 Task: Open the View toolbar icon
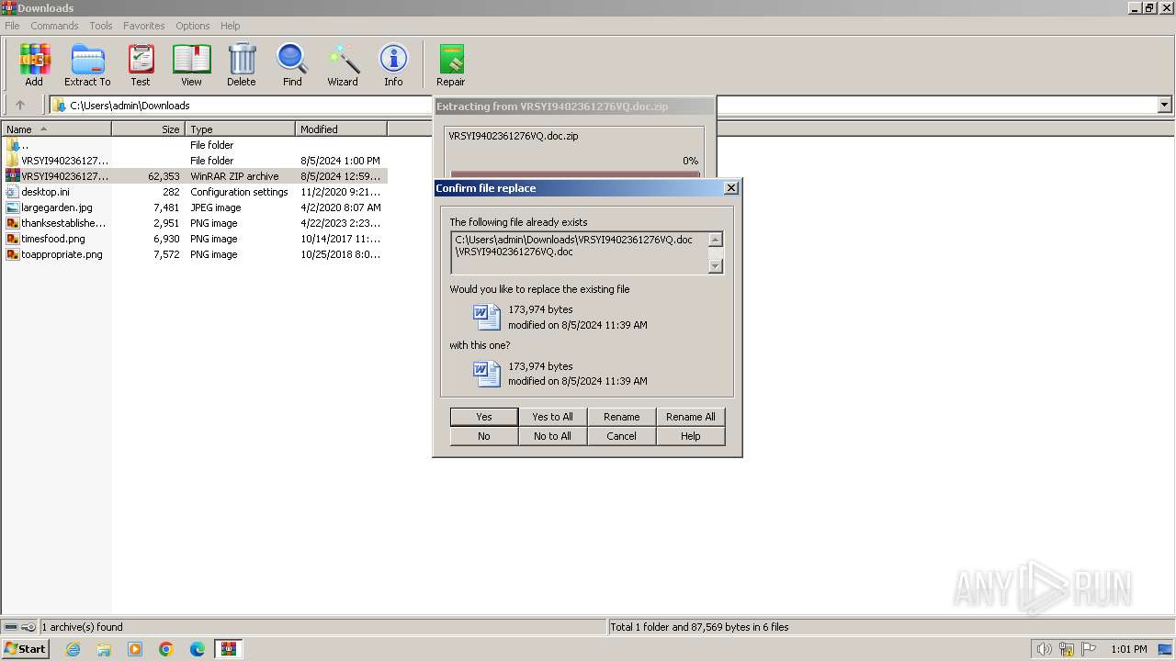pos(191,65)
